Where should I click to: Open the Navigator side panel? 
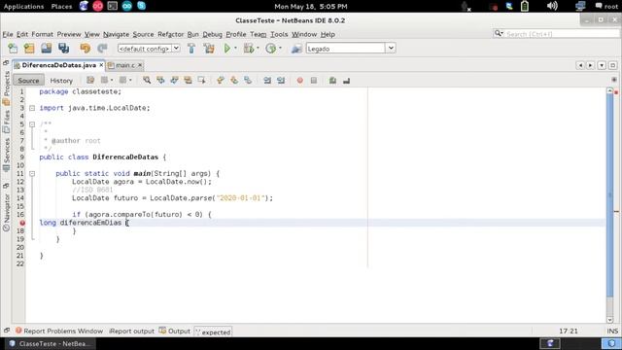click(x=6, y=212)
